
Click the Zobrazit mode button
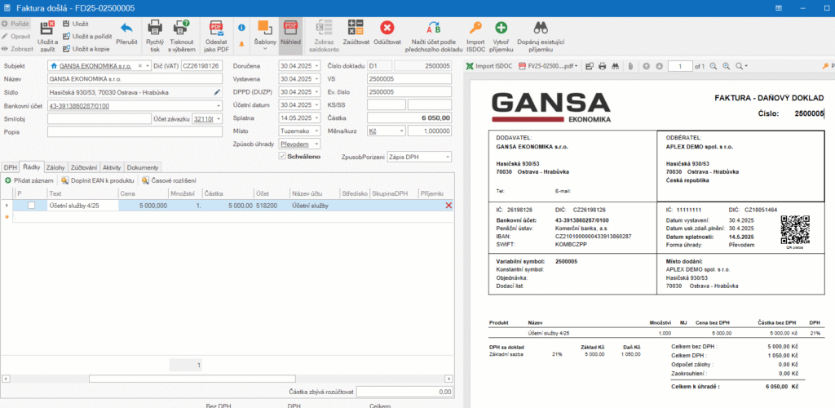[18, 48]
